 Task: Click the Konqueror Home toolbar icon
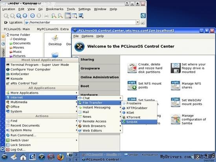[x=25, y=16]
